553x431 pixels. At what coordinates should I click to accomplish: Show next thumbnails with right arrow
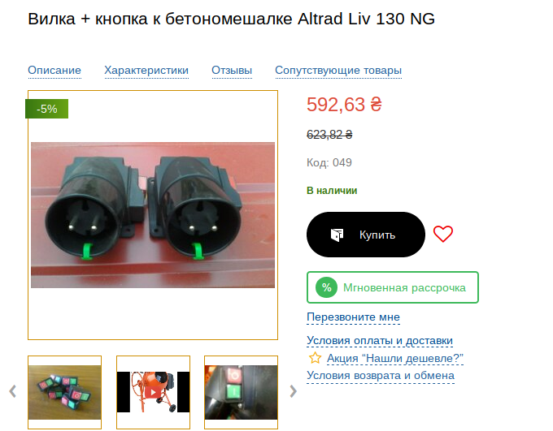293,391
